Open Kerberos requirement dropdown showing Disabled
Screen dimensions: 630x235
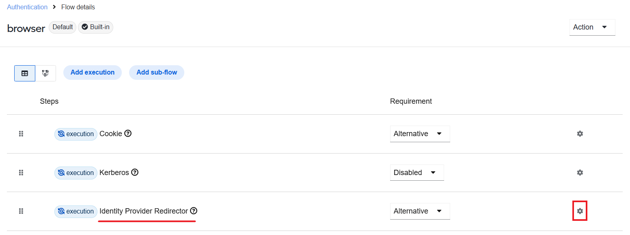pyautogui.click(x=417, y=173)
